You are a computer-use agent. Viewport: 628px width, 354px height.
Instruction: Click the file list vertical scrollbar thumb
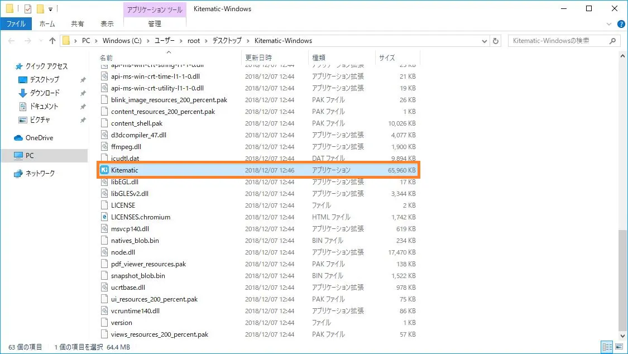622,280
